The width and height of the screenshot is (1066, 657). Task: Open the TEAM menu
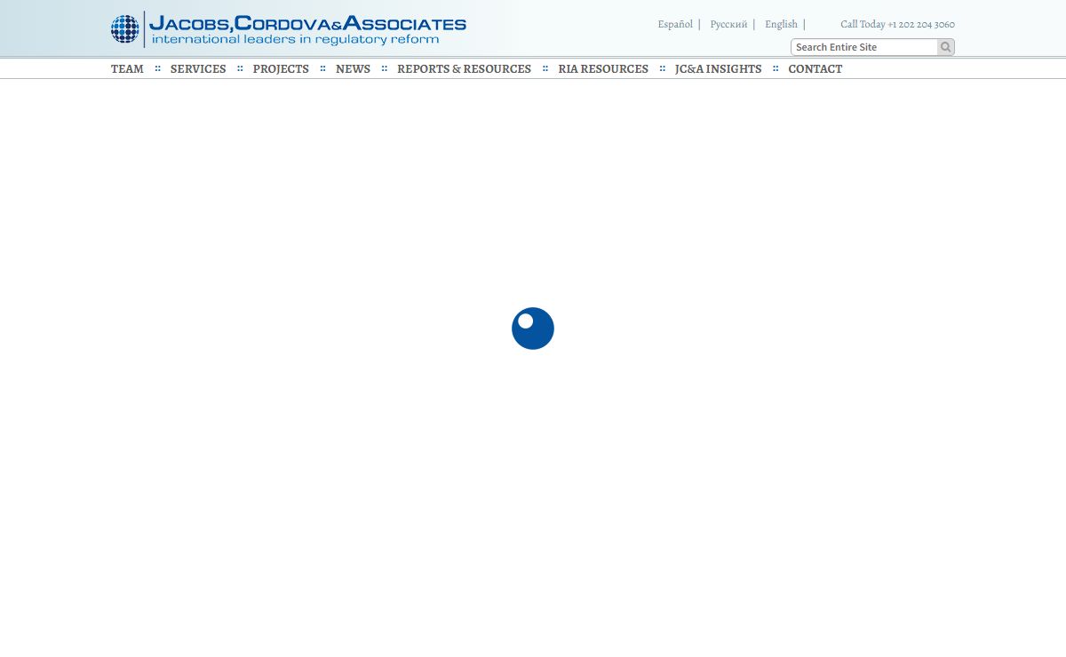[x=127, y=68]
